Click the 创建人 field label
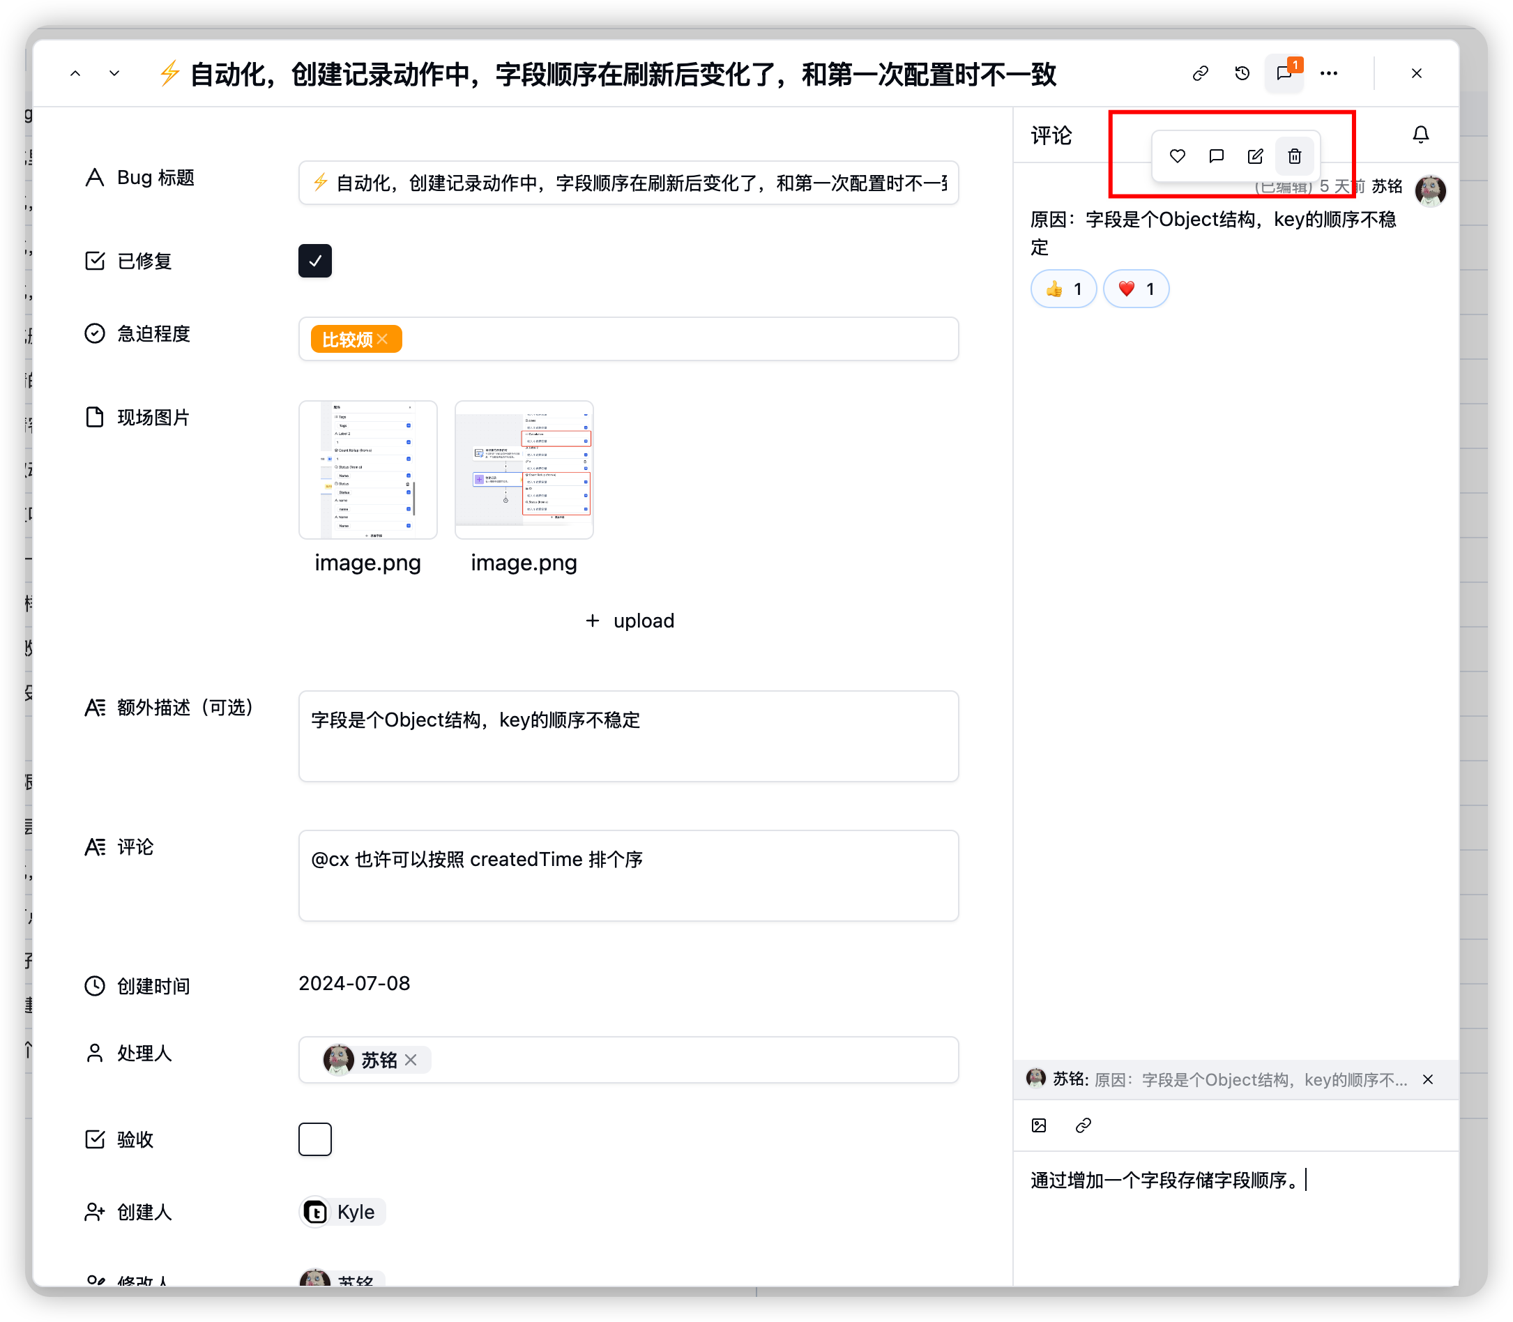The height and width of the screenshot is (1322, 1513). [x=144, y=1212]
